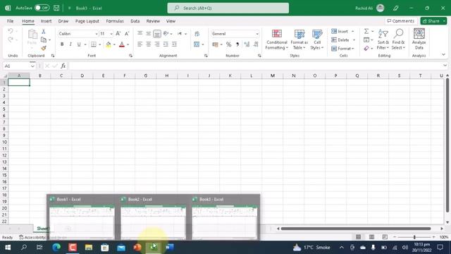Click the align right icon
451x254 pixels.
click(157, 44)
